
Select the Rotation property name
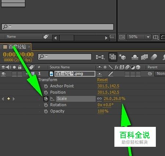pyautogui.click(x=58, y=105)
